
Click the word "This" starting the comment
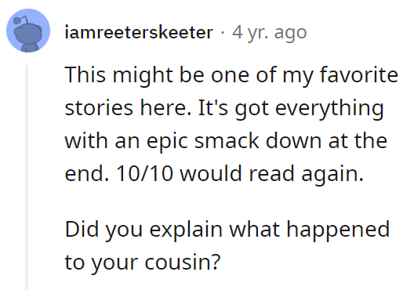[85, 74]
